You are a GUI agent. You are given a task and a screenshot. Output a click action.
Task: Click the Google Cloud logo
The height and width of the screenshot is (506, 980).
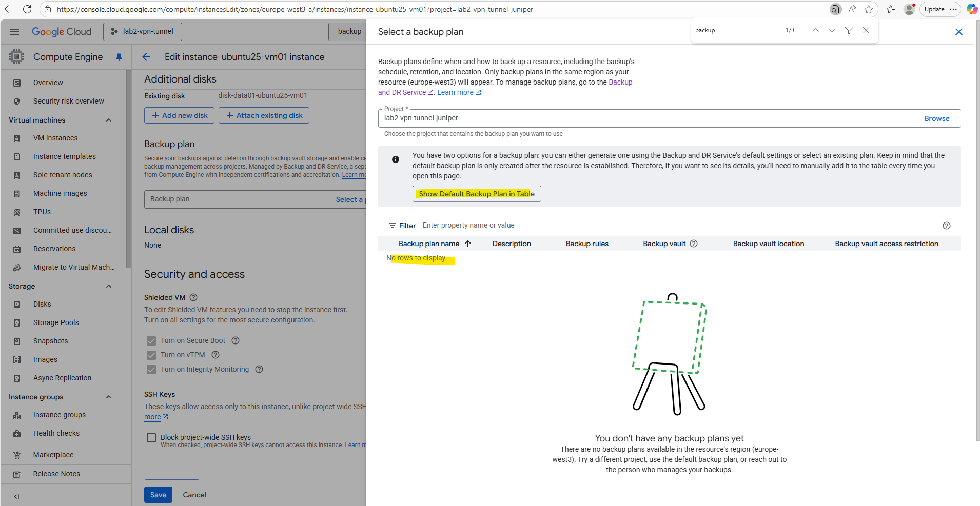point(62,32)
